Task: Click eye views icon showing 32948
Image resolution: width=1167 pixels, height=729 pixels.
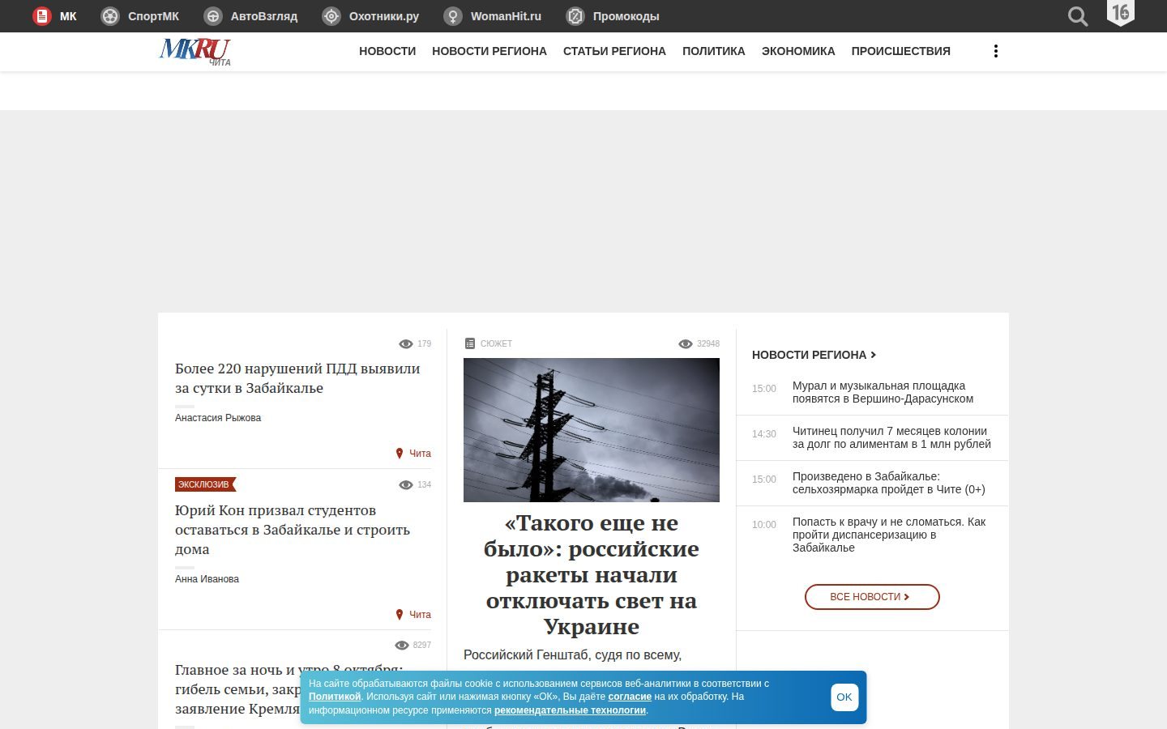Action: point(686,343)
